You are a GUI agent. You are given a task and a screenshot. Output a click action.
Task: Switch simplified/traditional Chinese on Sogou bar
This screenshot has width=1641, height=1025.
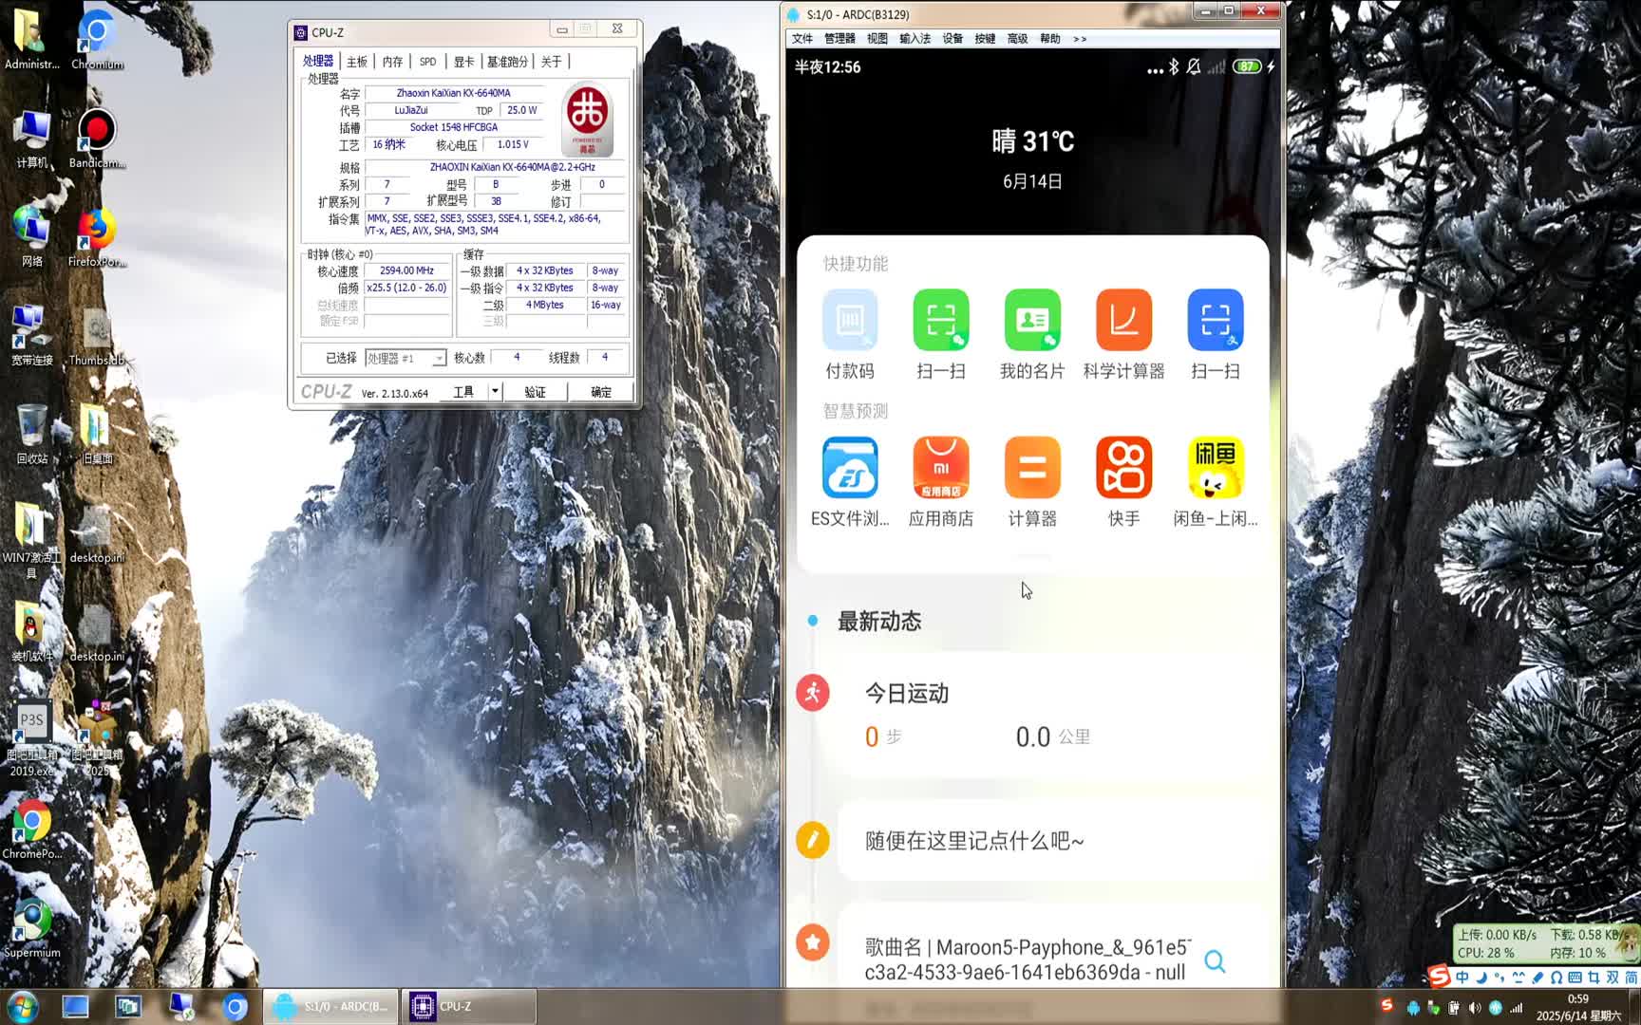click(1630, 978)
